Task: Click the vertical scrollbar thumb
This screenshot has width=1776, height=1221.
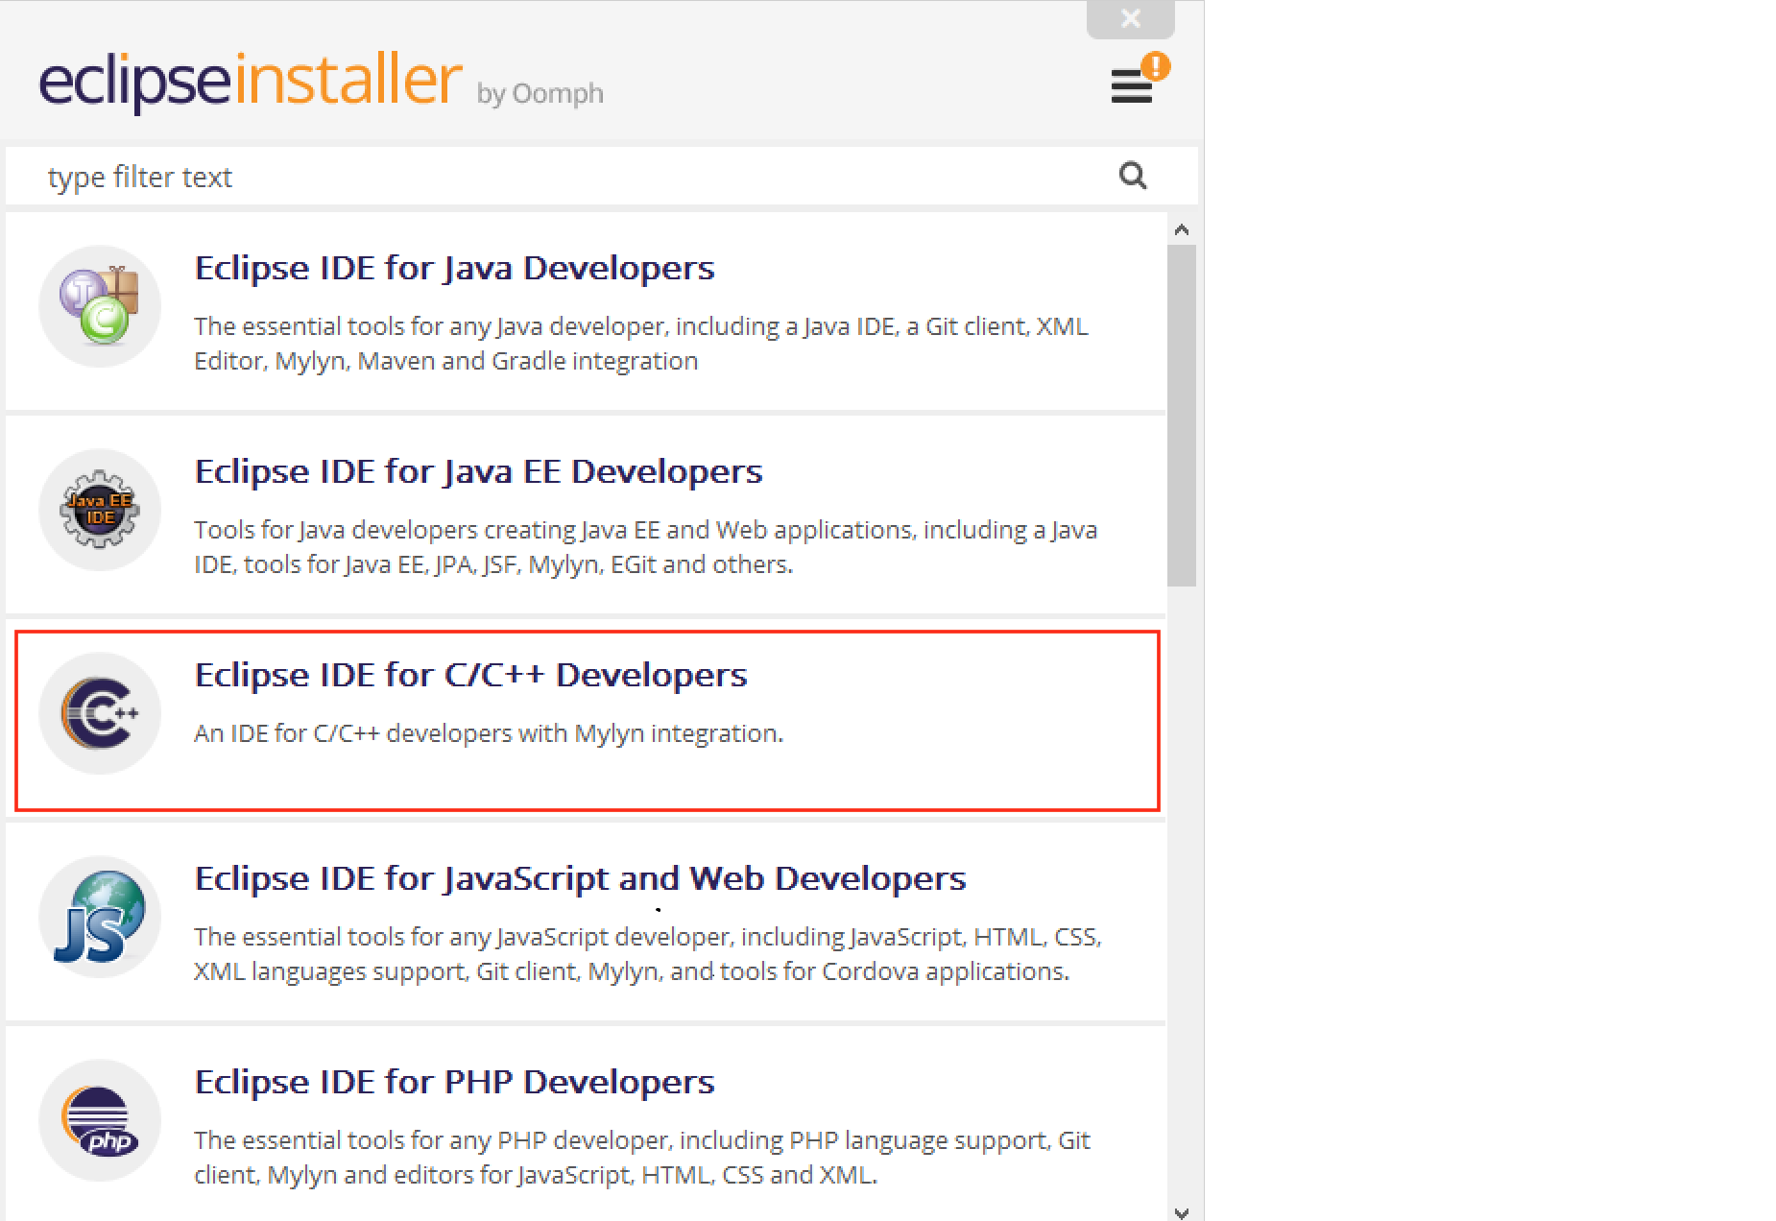Action: click(x=1182, y=415)
